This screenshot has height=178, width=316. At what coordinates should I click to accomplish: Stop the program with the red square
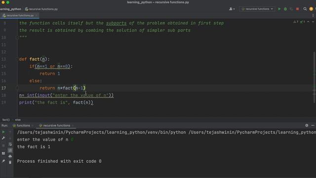click(x=297, y=9)
